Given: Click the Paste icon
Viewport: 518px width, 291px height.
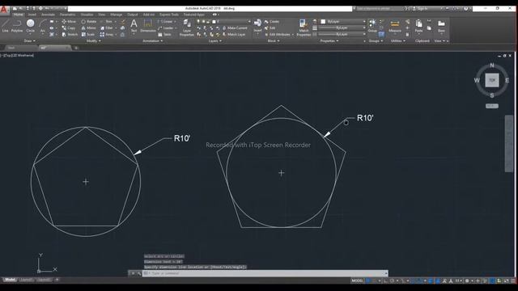Looking at the screenshot, I should [x=418, y=26].
